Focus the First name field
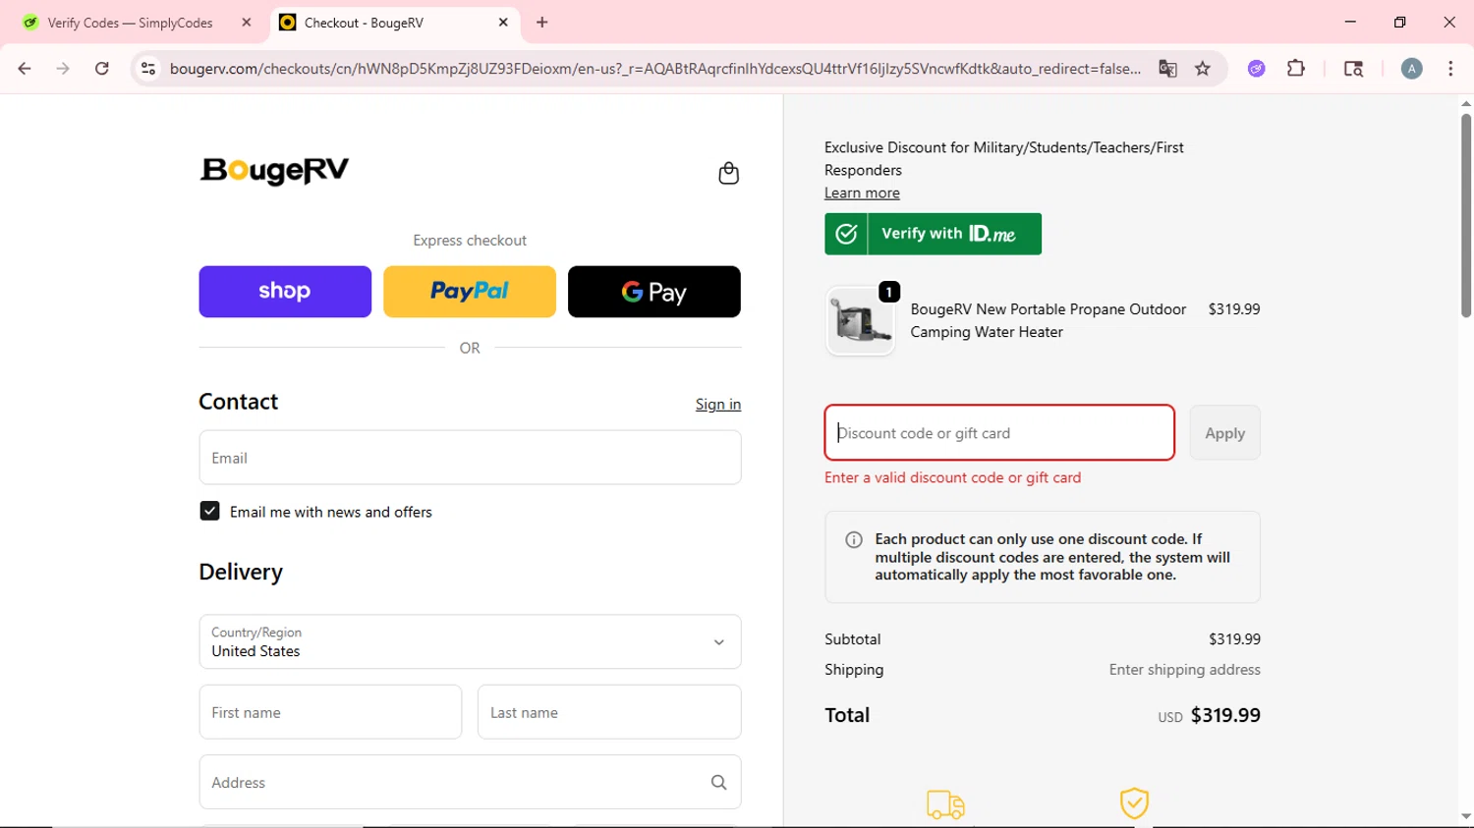The height and width of the screenshot is (828, 1474). (x=330, y=712)
